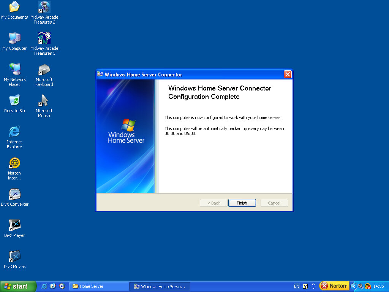Screen dimensions: 389x292
Task: Click the Windows Home Server Connector taskbar button
Action: (160, 286)
